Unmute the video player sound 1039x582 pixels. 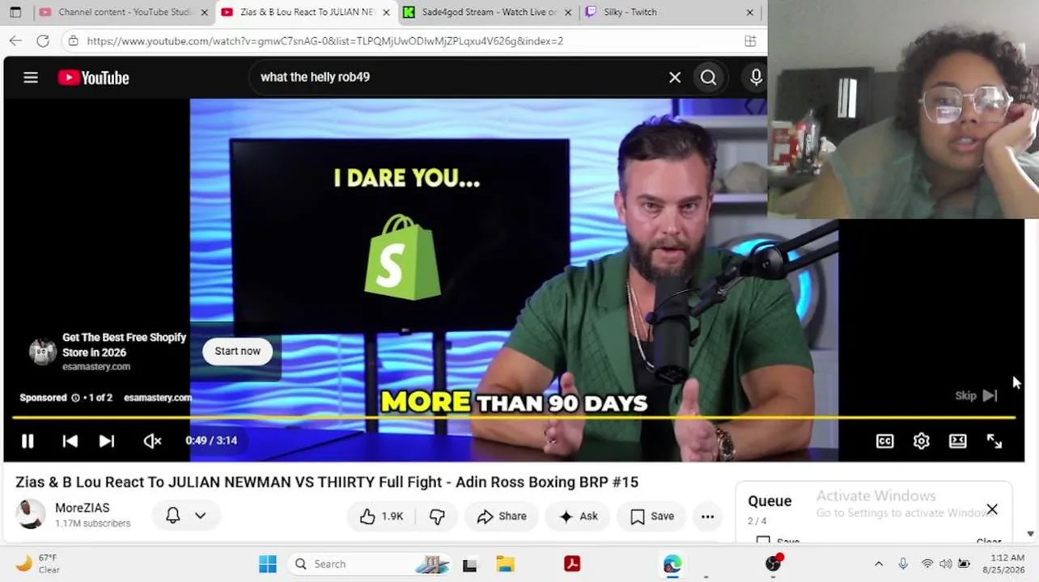[152, 441]
